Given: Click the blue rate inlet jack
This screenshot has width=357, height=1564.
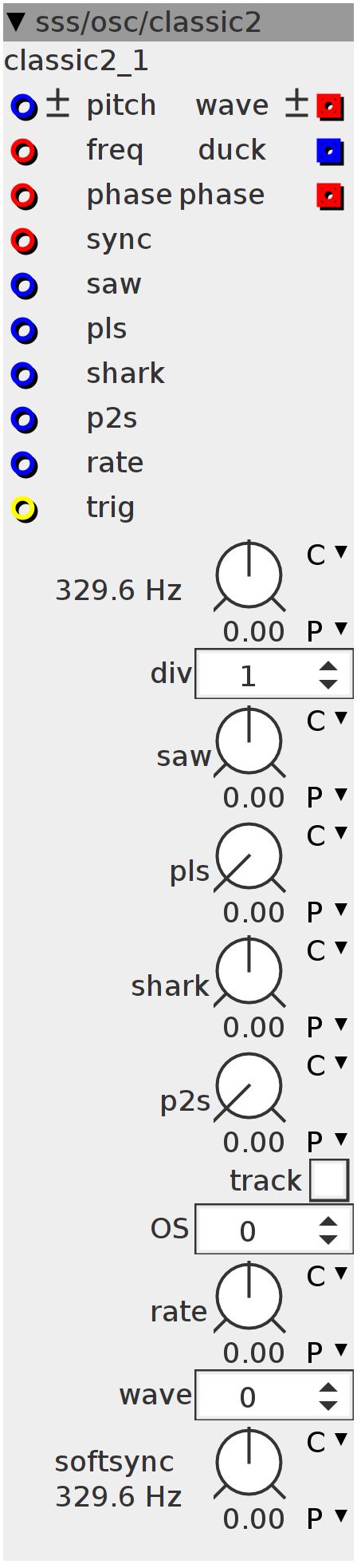Looking at the screenshot, I should (24, 464).
